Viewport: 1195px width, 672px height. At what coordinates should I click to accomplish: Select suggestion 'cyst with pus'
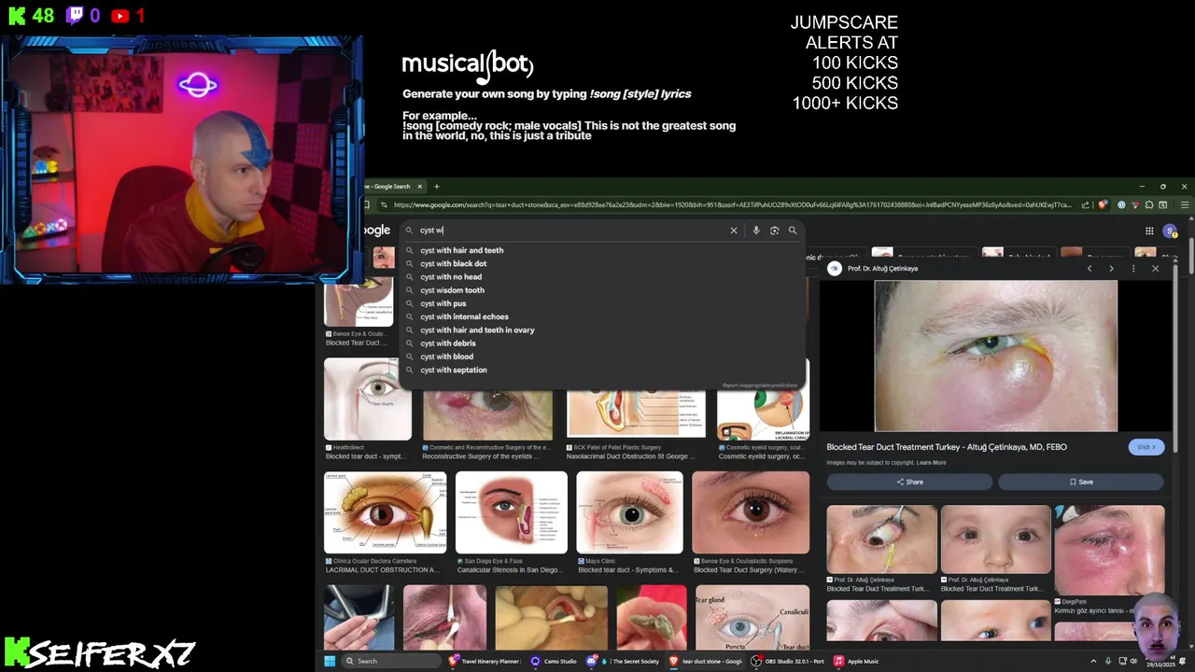pyautogui.click(x=602, y=303)
